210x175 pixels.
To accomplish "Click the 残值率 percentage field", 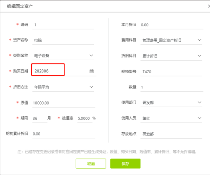I will coord(85,118).
